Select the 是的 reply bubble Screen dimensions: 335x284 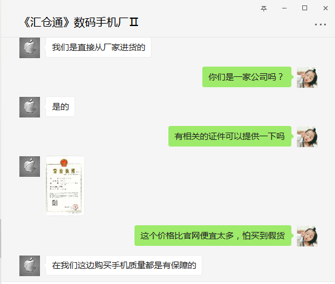60,107
